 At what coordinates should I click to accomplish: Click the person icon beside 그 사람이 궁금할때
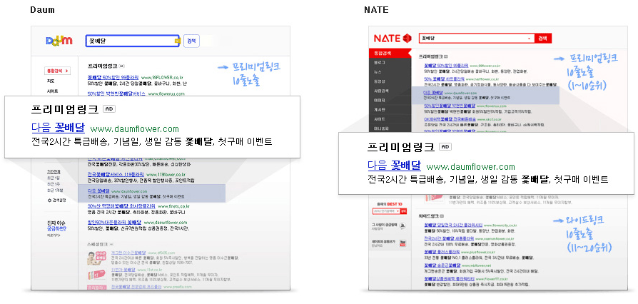(x=402, y=226)
